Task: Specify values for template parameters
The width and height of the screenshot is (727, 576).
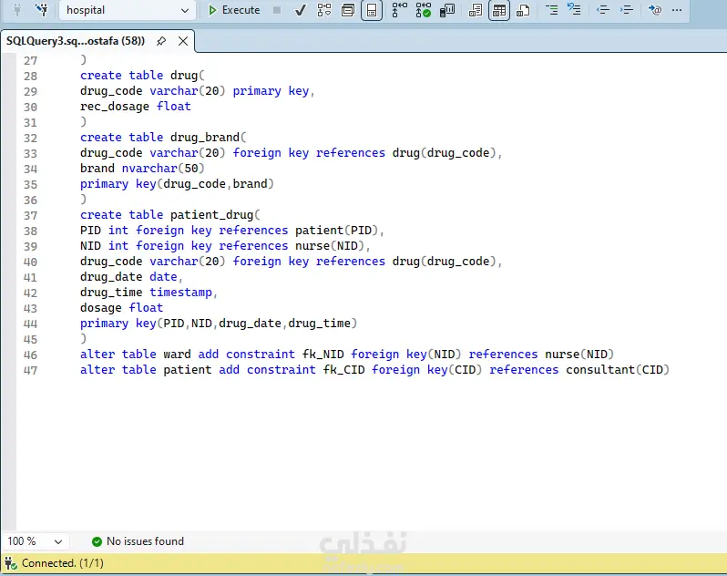Action: point(655,10)
